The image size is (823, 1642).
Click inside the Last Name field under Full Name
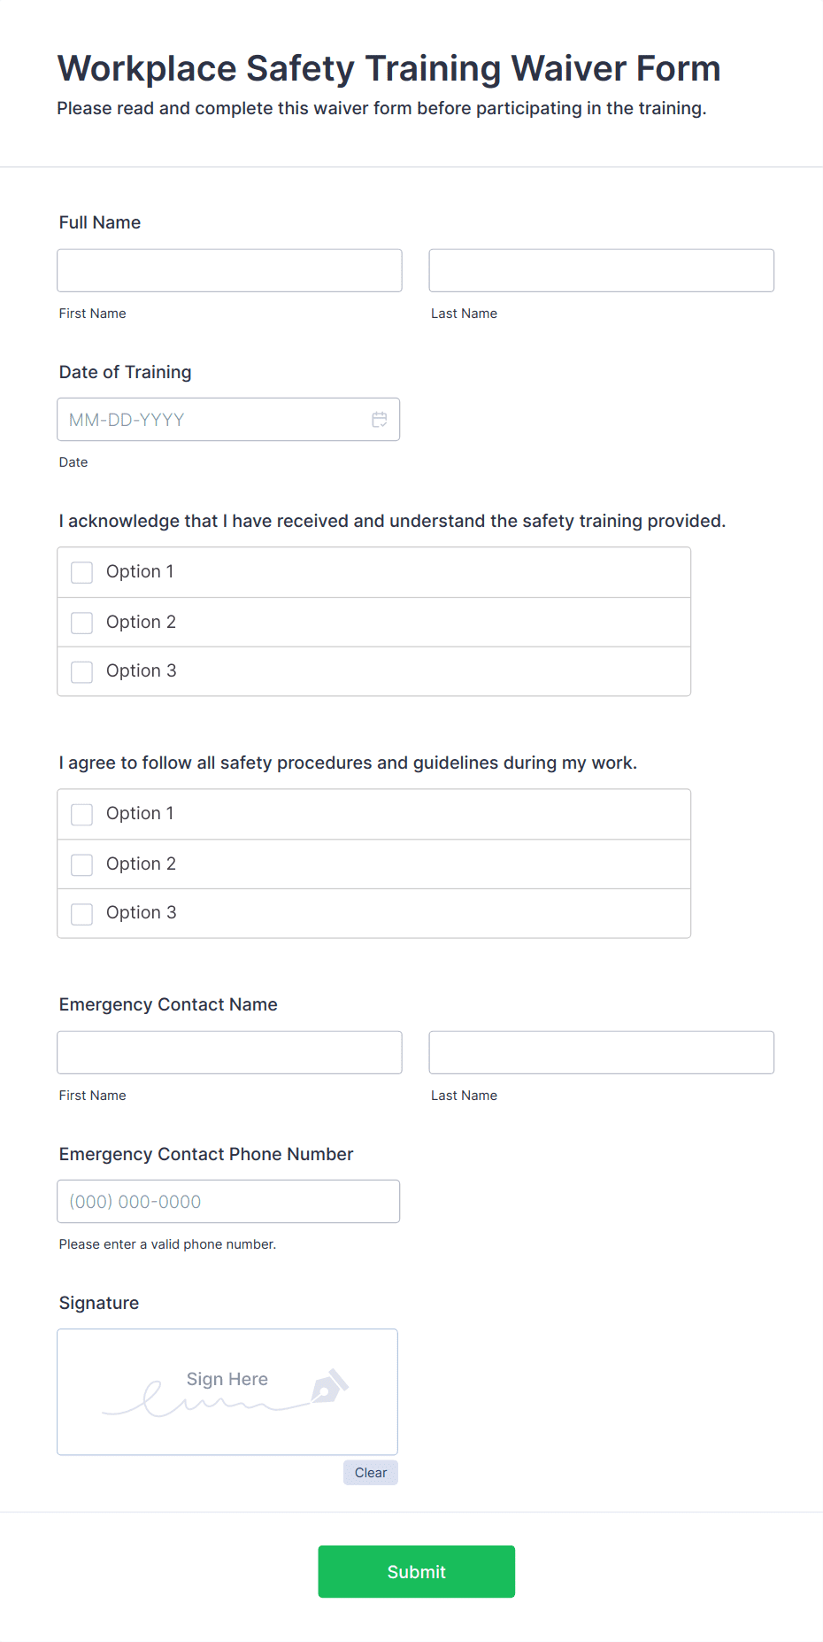[x=601, y=270]
